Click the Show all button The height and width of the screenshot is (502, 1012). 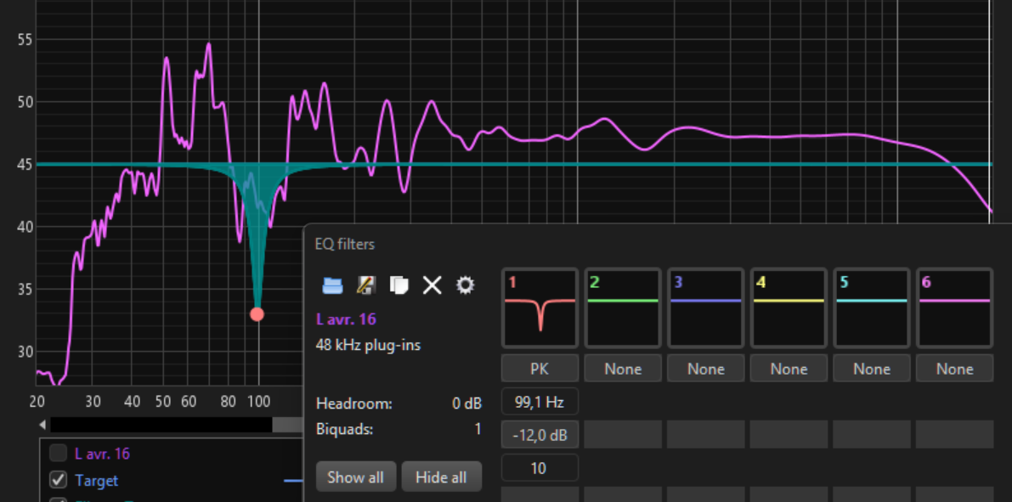tap(355, 477)
